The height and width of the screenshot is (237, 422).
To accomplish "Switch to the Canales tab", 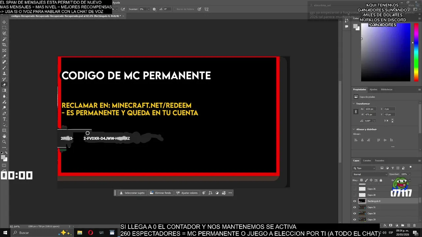I will (367, 161).
